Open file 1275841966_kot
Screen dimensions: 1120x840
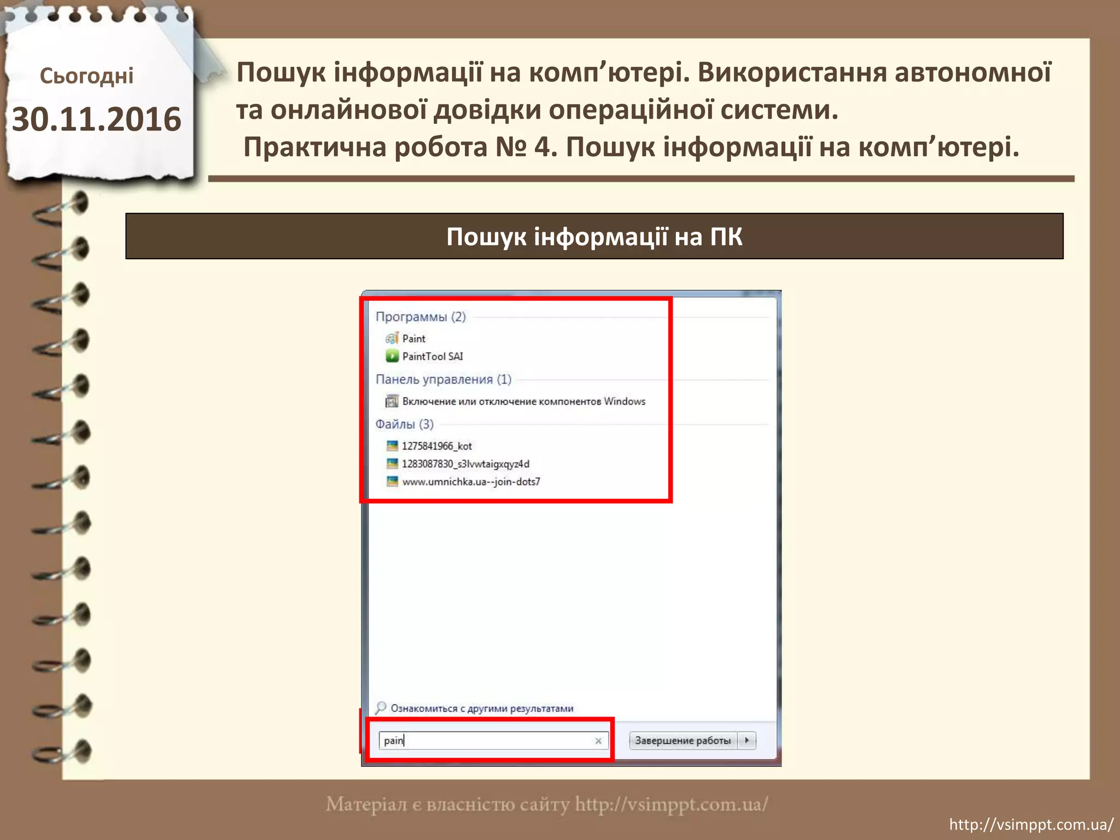click(x=437, y=446)
